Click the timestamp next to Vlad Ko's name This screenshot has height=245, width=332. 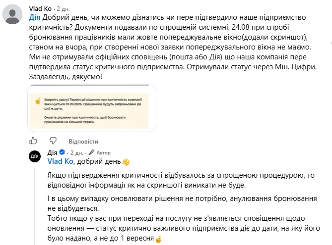coord(63,9)
